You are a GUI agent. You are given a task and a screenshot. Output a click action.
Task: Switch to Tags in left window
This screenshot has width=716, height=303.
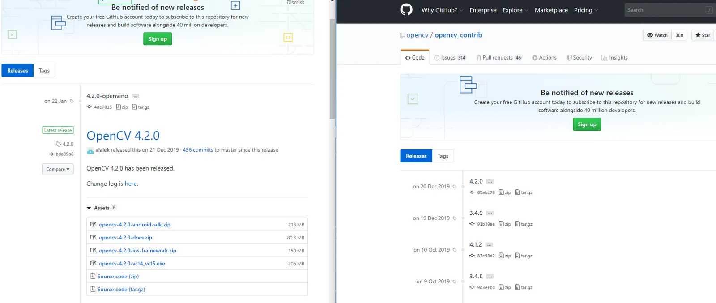(44, 70)
